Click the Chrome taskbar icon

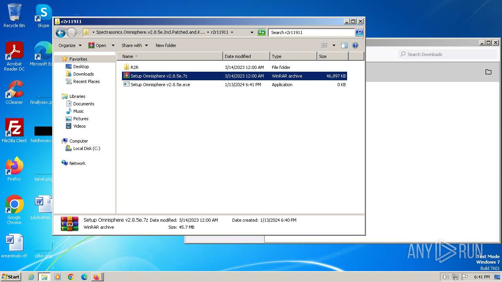[71, 277]
